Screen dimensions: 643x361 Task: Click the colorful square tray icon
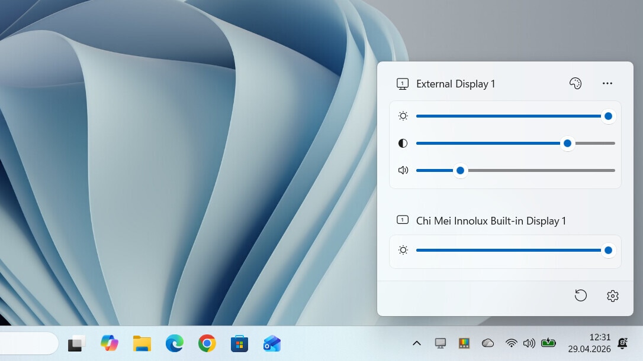click(x=464, y=343)
